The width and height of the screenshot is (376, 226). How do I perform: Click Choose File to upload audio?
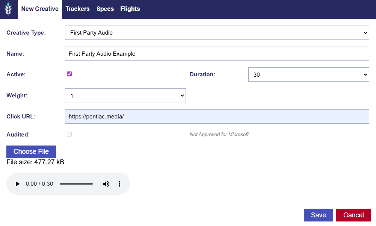tap(31, 152)
